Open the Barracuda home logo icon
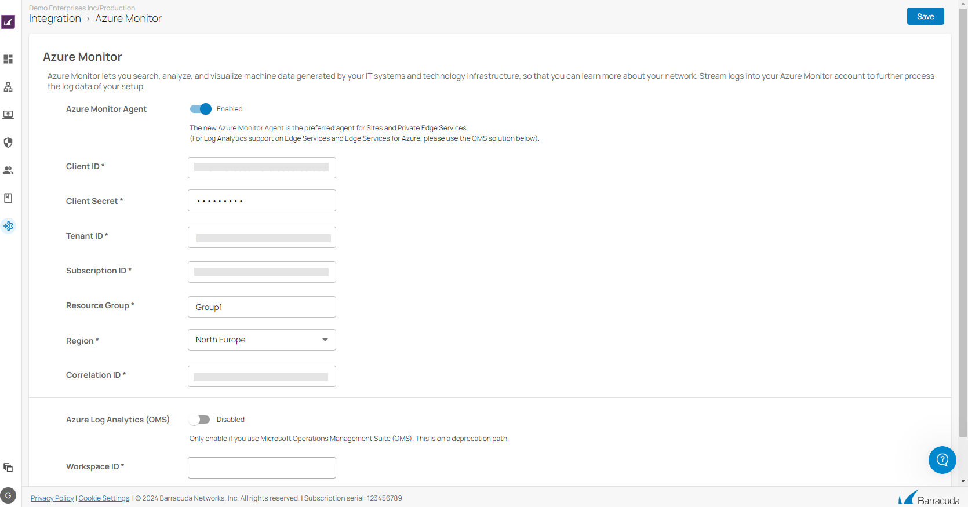 [x=8, y=22]
